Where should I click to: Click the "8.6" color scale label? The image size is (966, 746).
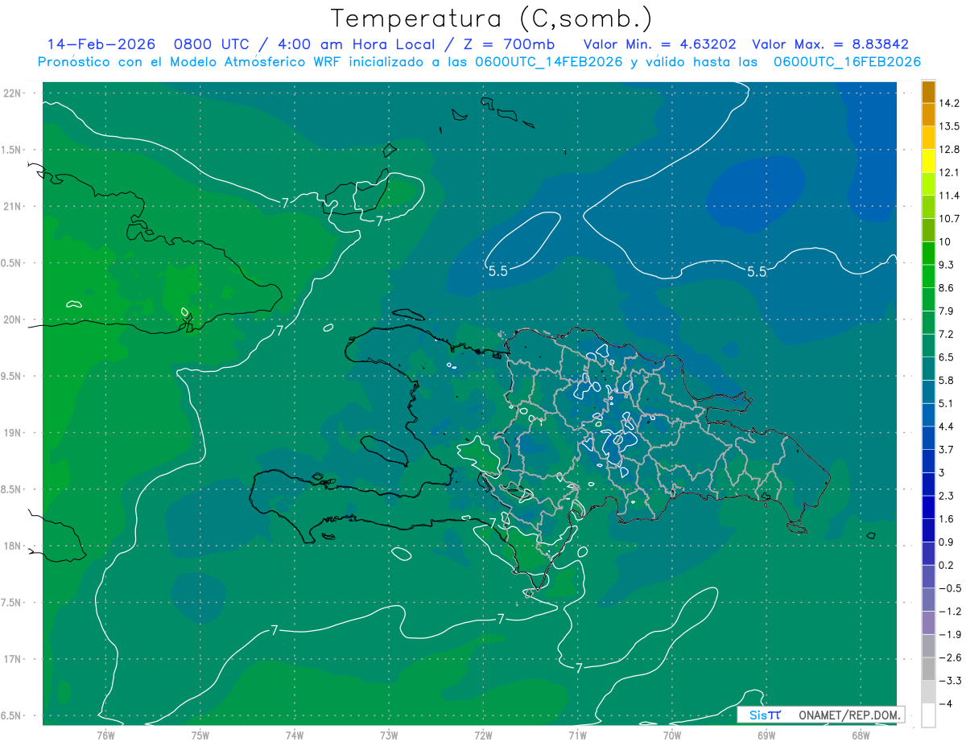point(947,288)
